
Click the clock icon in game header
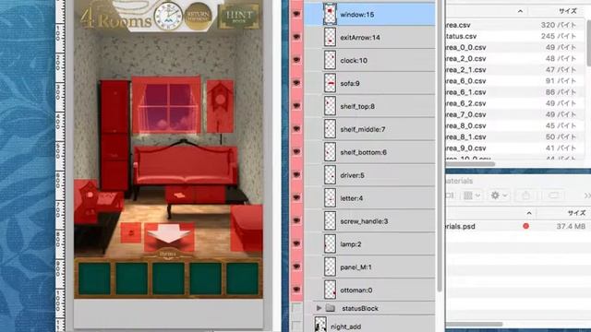168,17
